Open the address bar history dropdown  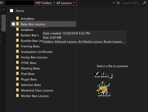pyautogui.click(x=114, y=3)
